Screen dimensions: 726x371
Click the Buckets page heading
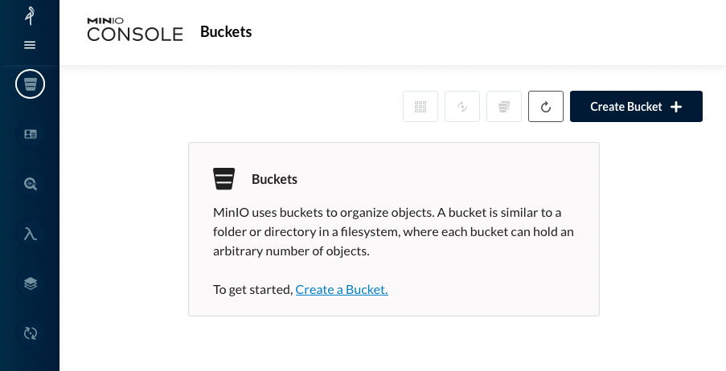click(x=226, y=32)
